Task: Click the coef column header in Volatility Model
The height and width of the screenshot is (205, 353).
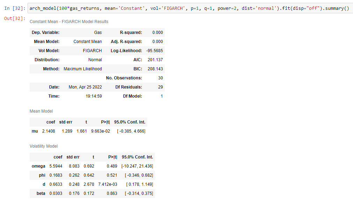Action: pos(58,157)
